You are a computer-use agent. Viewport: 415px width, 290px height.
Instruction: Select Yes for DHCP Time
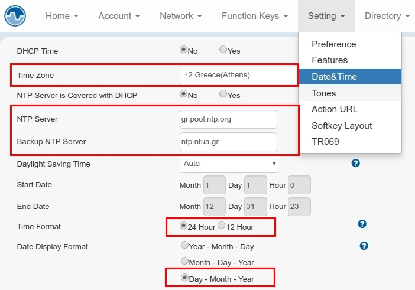pyautogui.click(x=223, y=50)
